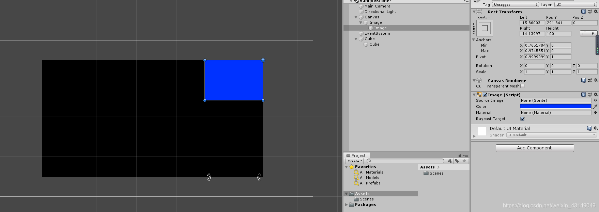Open Default UI Material help icon
The width and height of the screenshot is (599, 212).
(589, 128)
